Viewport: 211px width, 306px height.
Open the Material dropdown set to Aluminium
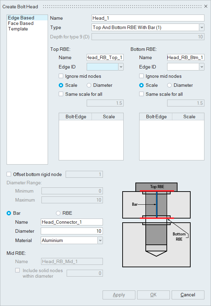click(x=100, y=240)
